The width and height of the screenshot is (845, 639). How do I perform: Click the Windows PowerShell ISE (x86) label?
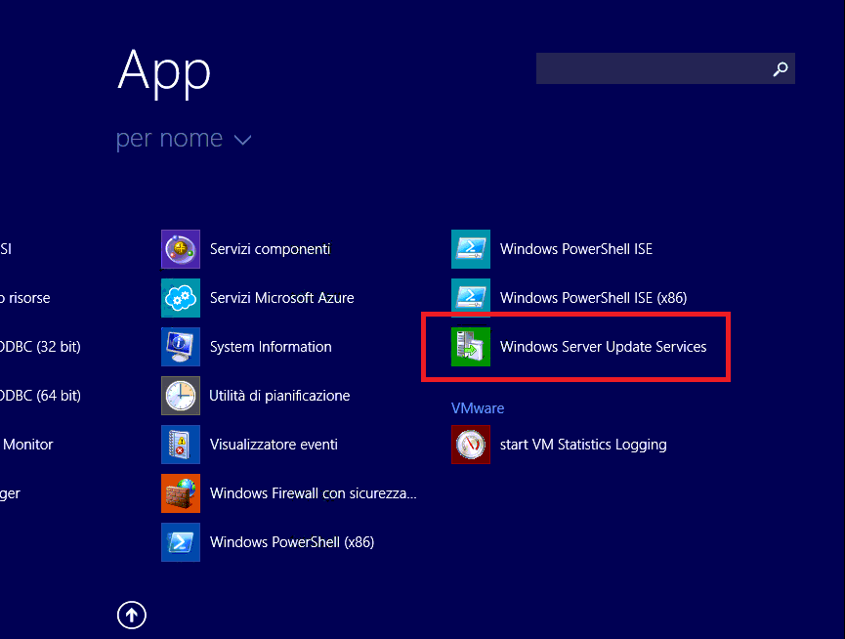[593, 298]
